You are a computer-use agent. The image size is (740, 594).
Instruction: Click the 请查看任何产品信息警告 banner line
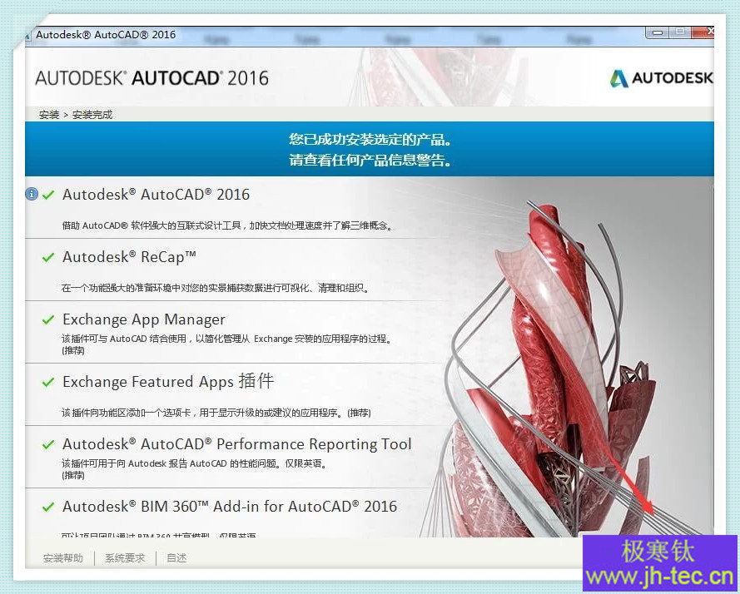tap(370, 160)
